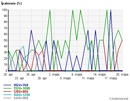
Task: Click the 2. maijs axis label
Action: 54,75
